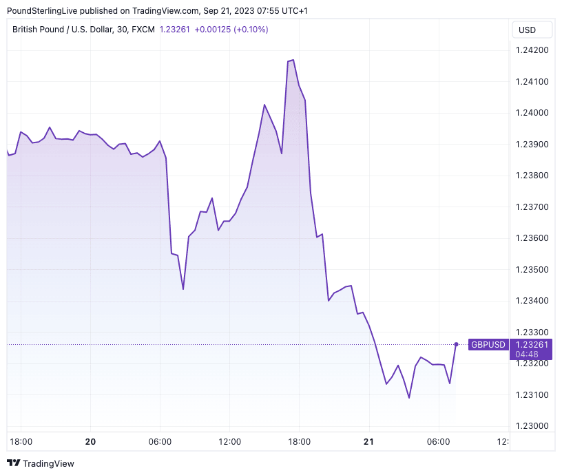
Task: Click the 1.23261 price in the chart header
Action: pos(175,30)
